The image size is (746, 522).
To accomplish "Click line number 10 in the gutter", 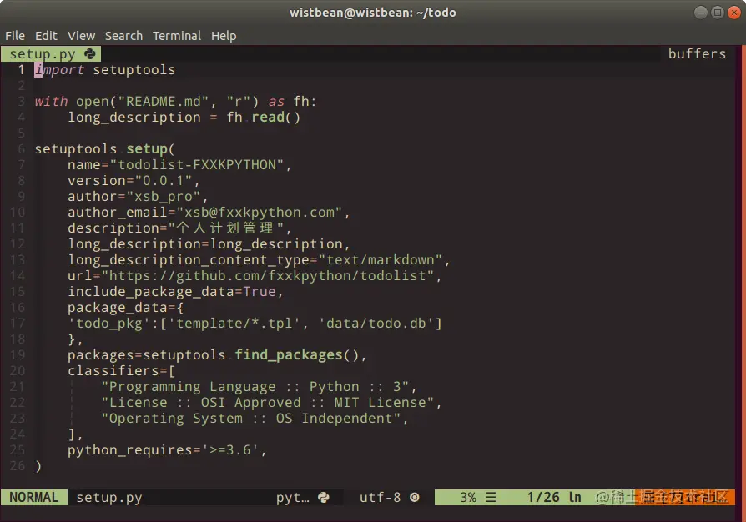I will point(18,212).
